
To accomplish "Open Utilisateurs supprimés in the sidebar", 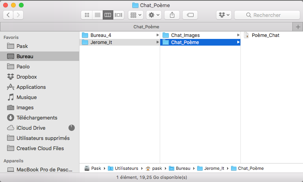I will coord(40,138).
